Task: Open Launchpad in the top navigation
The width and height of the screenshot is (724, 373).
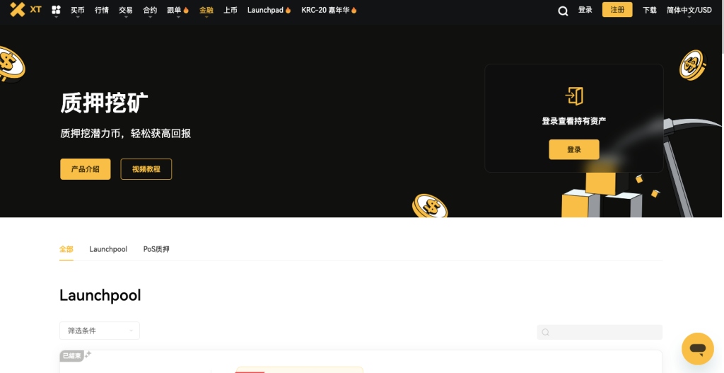Action: [x=265, y=10]
